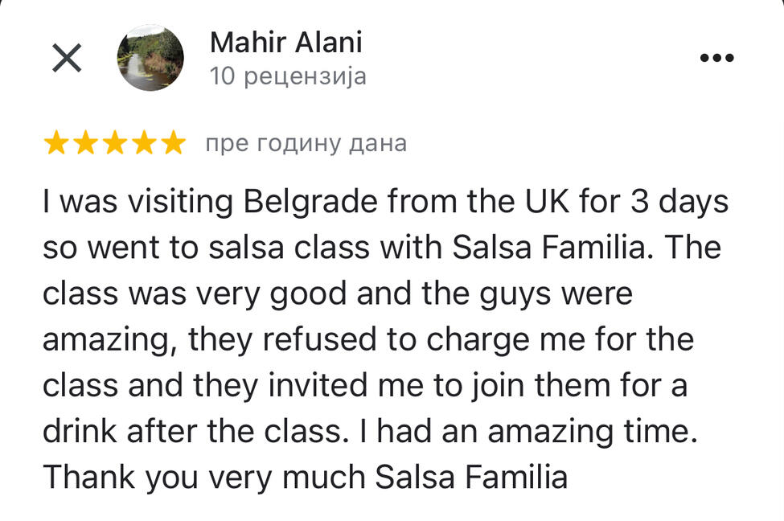784x521 pixels.
Task: Click the fourth yellow rating star
Action: coord(143,144)
